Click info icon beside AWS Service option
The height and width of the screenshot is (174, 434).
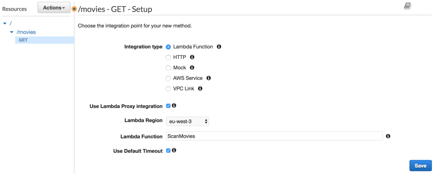click(209, 78)
